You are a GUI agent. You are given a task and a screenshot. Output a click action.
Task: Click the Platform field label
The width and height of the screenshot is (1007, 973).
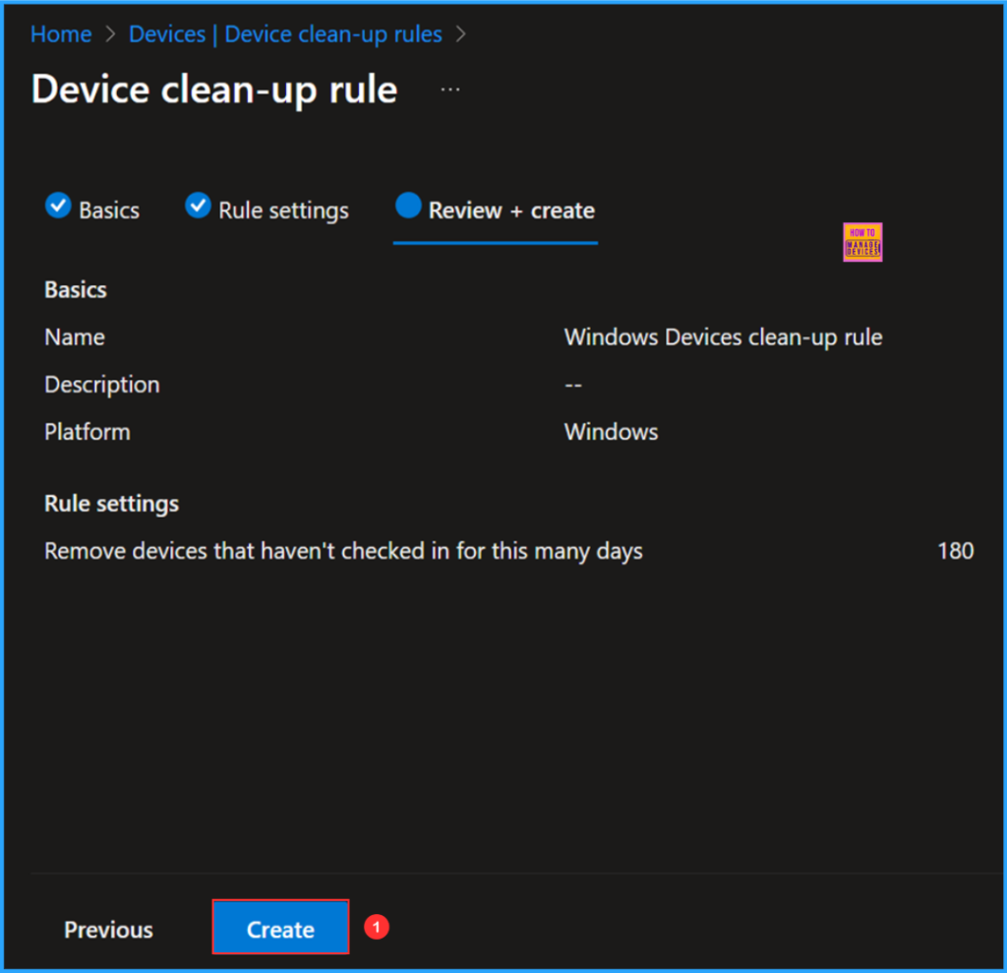click(x=88, y=432)
